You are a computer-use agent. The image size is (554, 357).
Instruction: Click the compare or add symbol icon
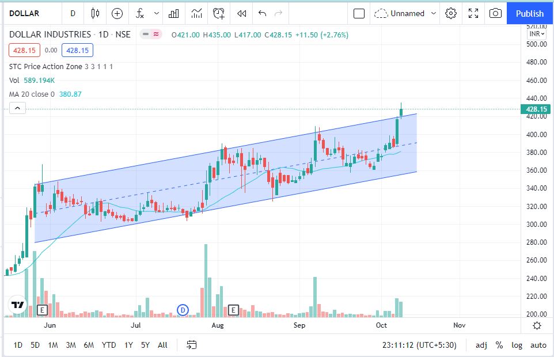[x=117, y=13]
